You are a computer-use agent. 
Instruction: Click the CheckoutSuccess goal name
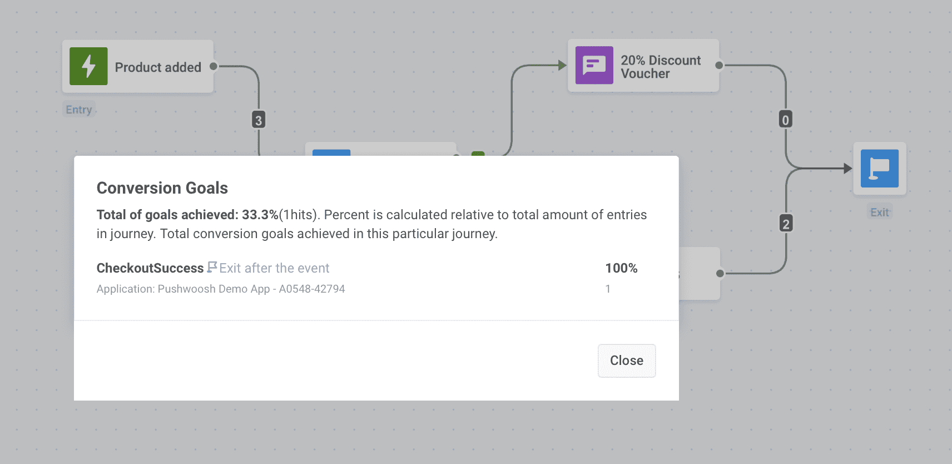150,268
